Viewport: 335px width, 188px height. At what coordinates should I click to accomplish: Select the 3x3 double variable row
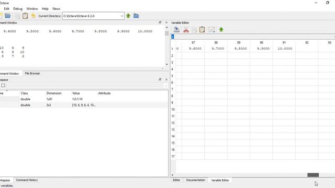84,105
